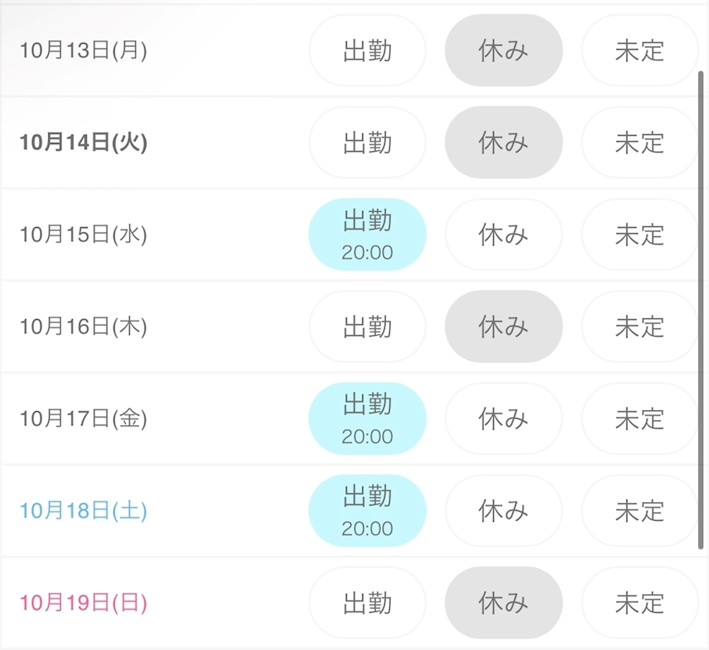Change October 17 (金) to 休み

point(503,419)
